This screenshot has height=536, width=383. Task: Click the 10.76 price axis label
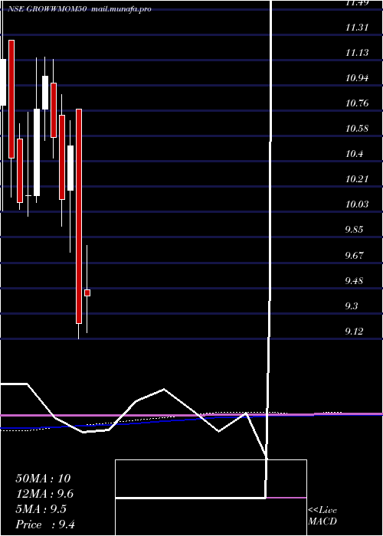click(x=357, y=103)
